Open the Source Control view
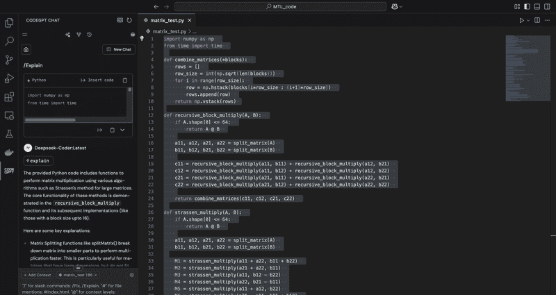This screenshot has height=295, width=556. click(x=9, y=60)
